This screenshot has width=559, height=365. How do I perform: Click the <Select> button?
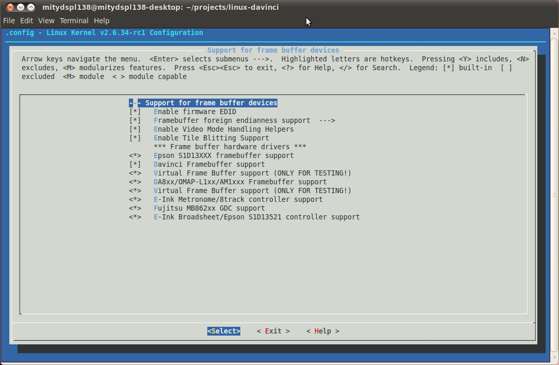223,331
